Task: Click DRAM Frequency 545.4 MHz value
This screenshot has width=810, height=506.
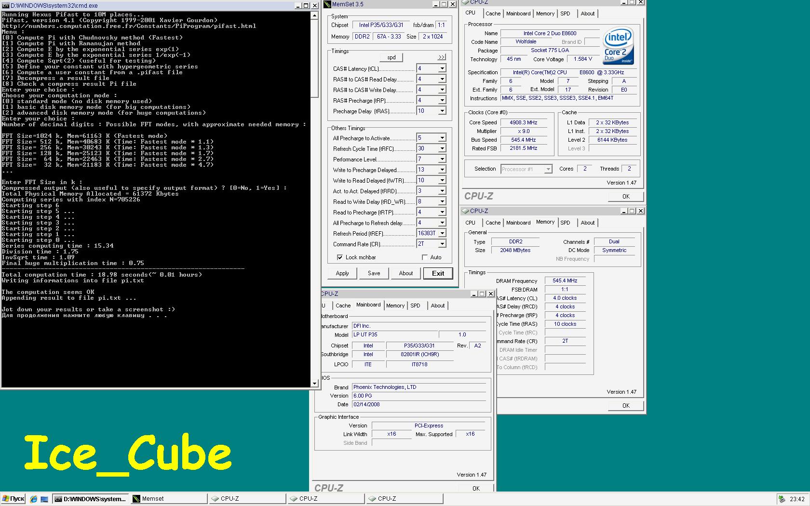Action: pyautogui.click(x=565, y=280)
